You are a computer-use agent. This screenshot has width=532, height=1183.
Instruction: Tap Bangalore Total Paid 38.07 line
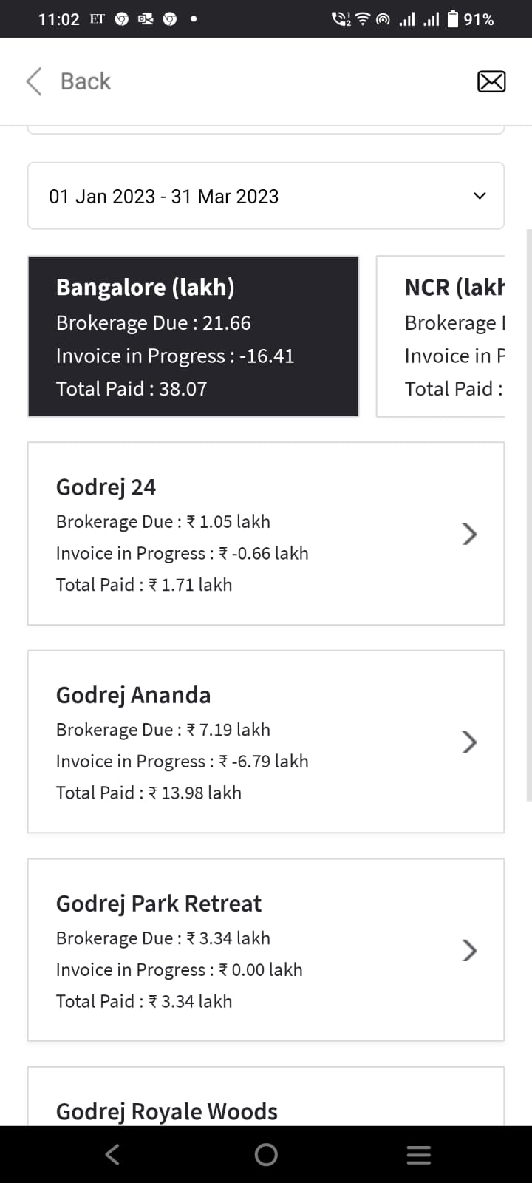pyautogui.click(x=132, y=389)
